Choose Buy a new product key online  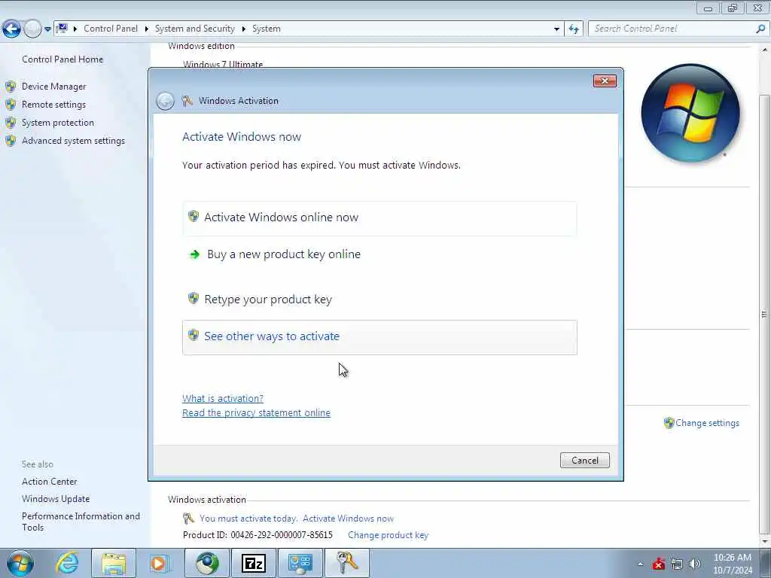(379, 254)
